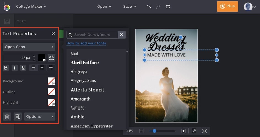
Task: Toggle italic formatting
Action: 15,68
